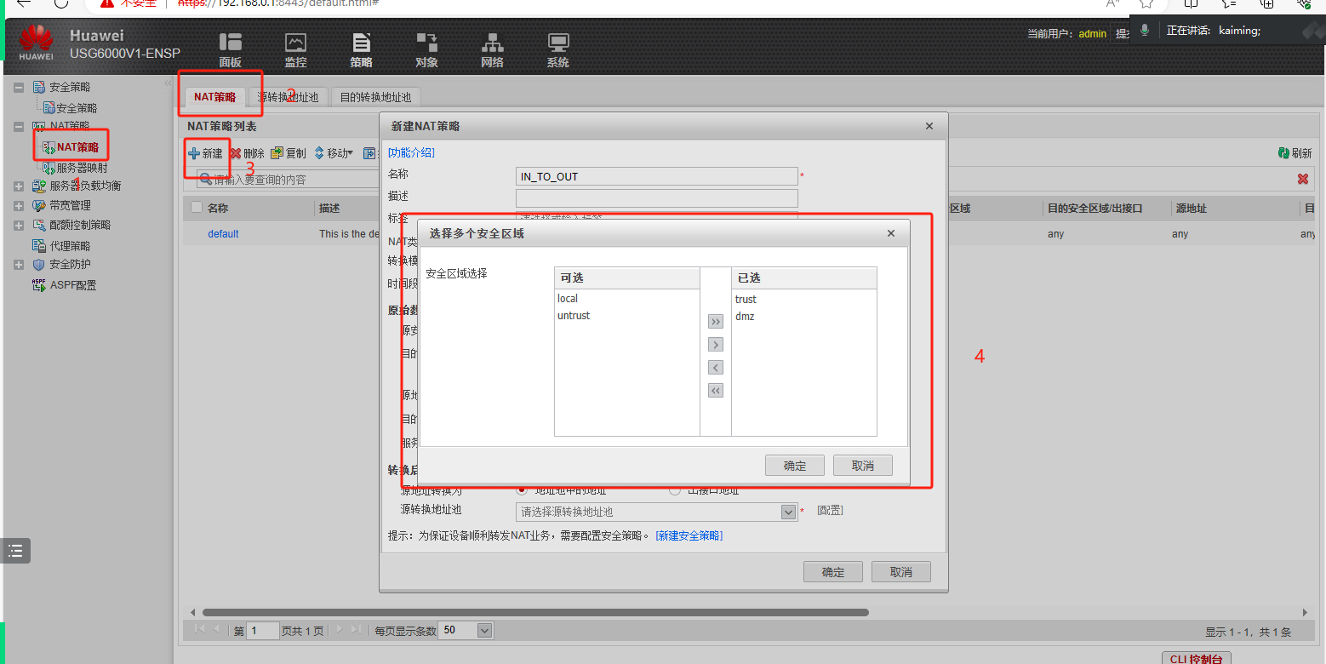Click 取消 in 新建NAT策略 dialog
Screen dimensions: 1326x664
tap(901, 572)
